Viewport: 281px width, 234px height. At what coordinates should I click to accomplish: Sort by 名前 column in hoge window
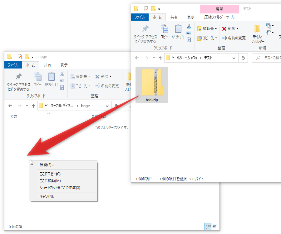tap(13, 117)
